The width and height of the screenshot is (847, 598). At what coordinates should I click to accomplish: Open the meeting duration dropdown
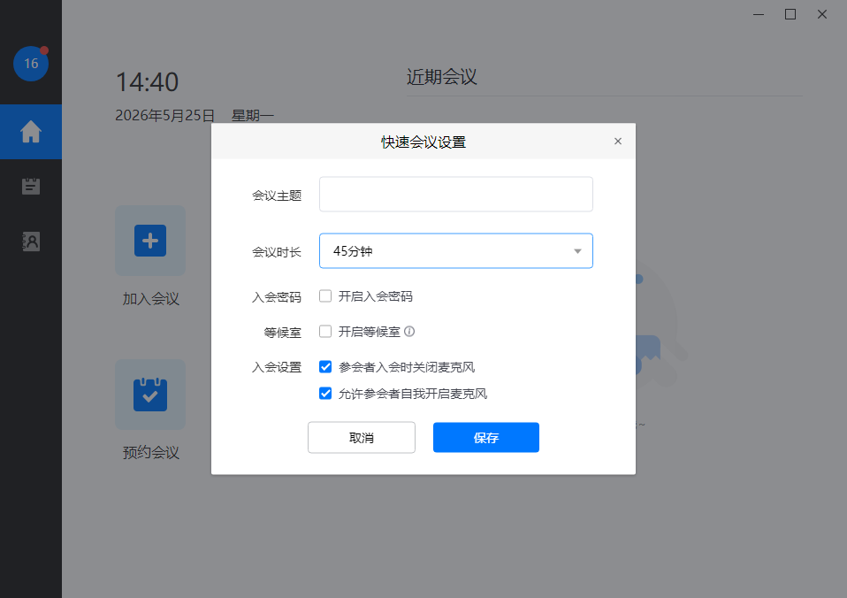tap(456, 251)
